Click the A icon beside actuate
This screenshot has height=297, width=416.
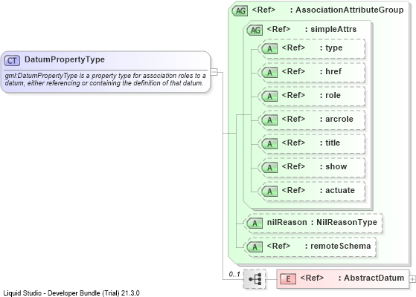point(269,192)
